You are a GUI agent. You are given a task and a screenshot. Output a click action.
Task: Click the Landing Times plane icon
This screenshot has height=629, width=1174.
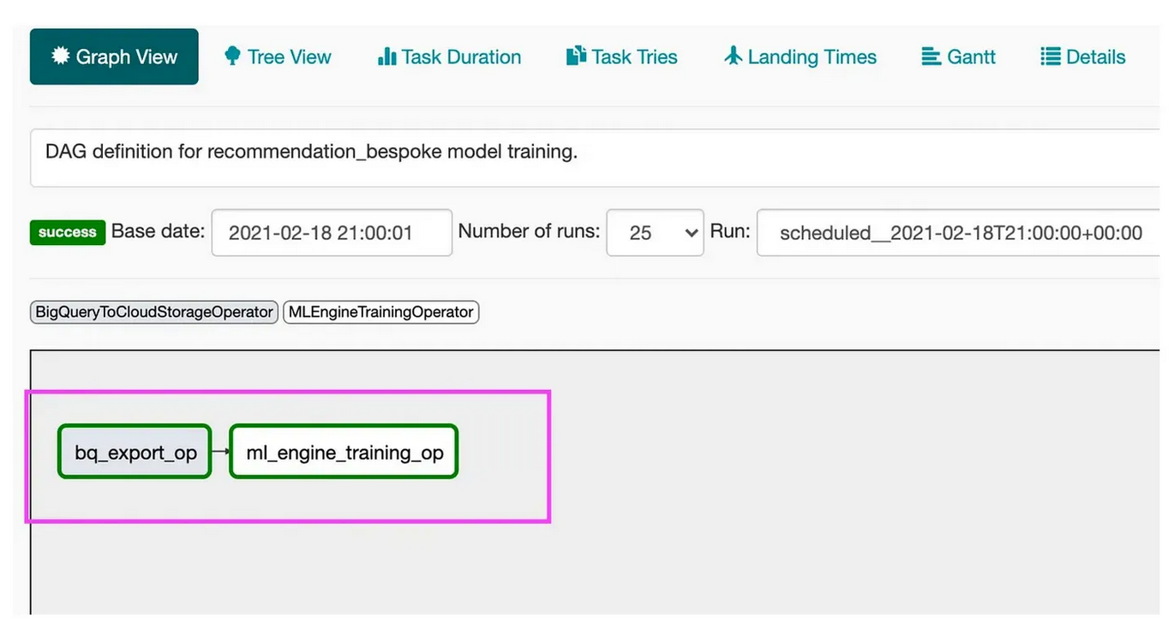[x=734, y=57]
